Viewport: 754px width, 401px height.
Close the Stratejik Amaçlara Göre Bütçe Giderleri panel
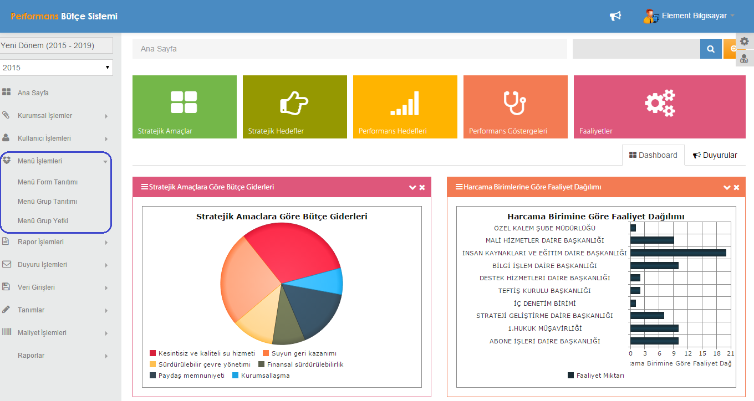point(422,188)
